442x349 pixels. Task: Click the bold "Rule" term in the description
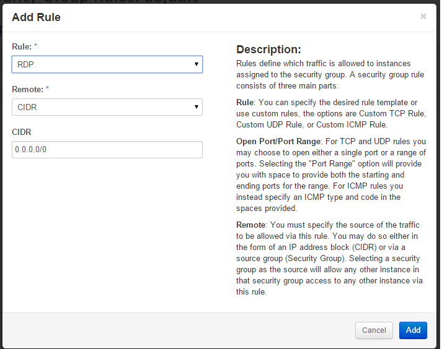pyautogui.click(x=245, y=102)
